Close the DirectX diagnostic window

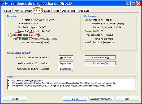pyautogui.click(x=139, y=3)
